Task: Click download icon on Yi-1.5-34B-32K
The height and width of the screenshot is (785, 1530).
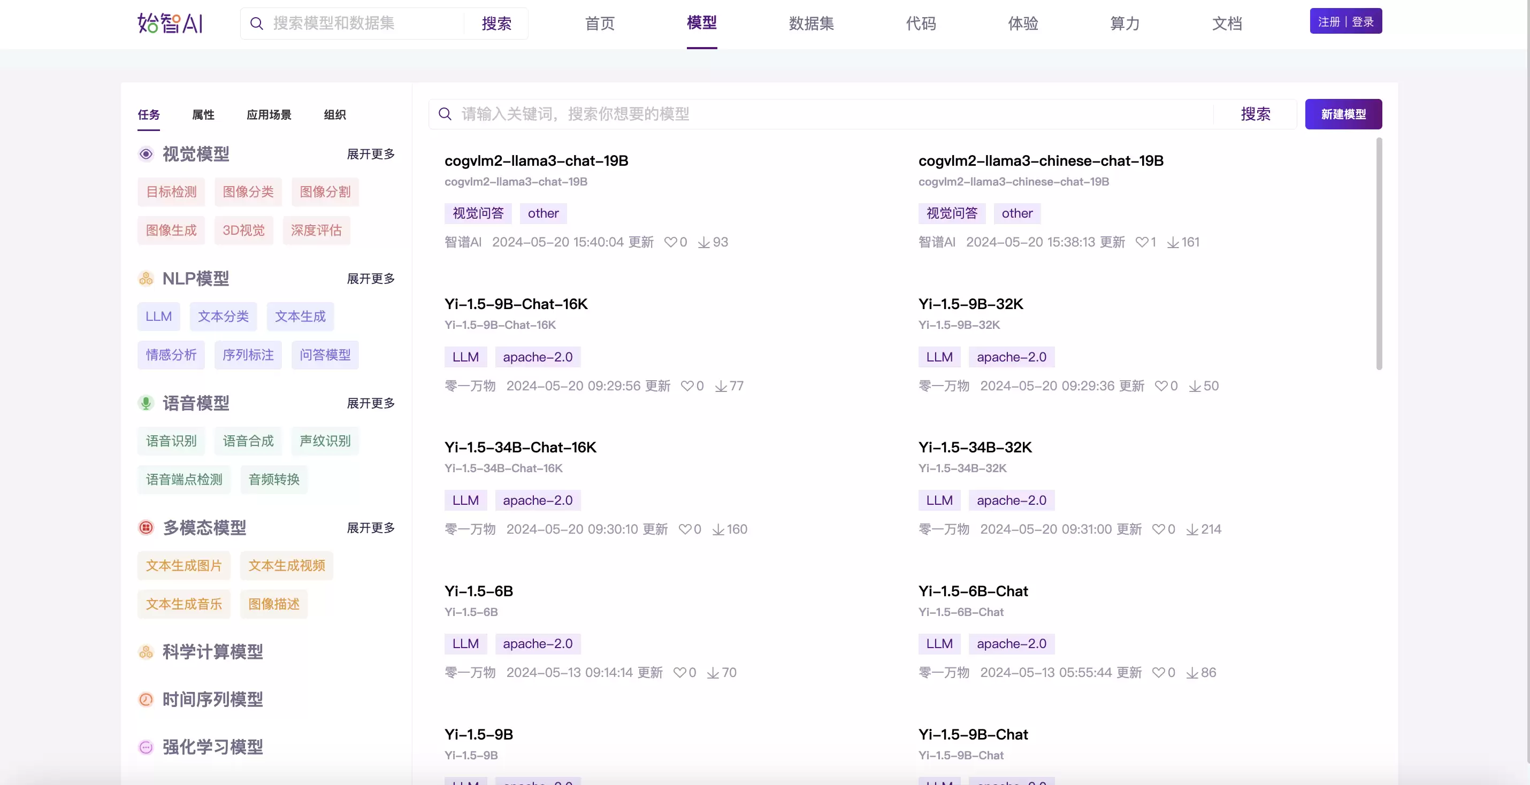Action: (x=1192, y=529)
